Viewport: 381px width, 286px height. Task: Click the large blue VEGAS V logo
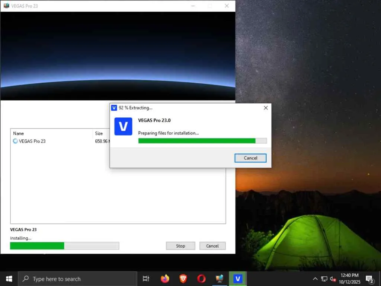(x=123, y=127)
